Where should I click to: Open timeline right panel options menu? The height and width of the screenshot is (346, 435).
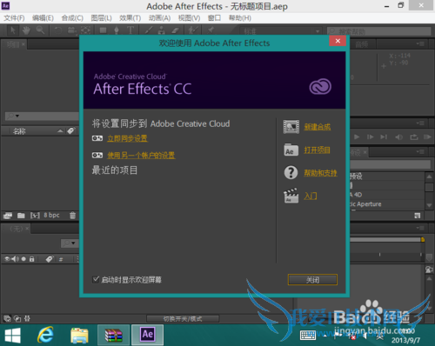pos(420,228)
